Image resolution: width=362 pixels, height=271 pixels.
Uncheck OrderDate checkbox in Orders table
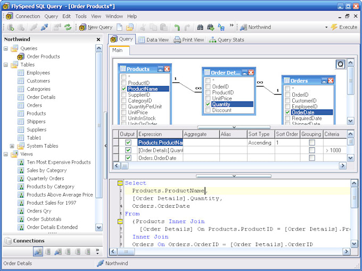pos(287,112)
